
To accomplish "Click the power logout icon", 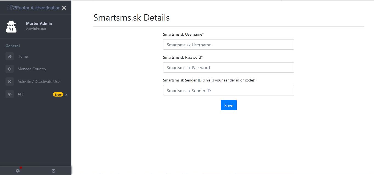I will [x=53, y=171].
